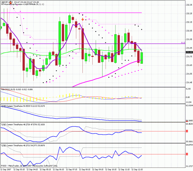Image resolution: width=193 pixels, height=171 pixels.
Task: Click the orange sell arrow near 08:15
Action: pyautogui.click(x=83, y=19)
